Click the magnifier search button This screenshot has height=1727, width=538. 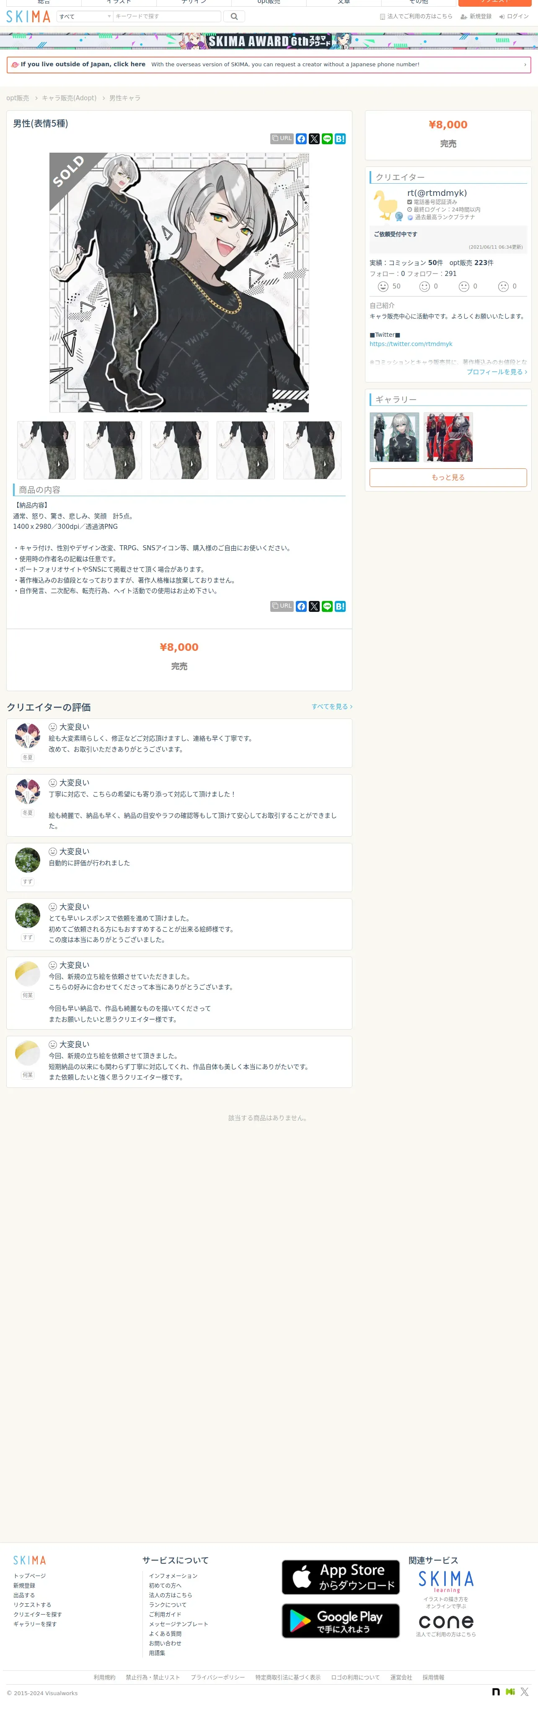coord(234,16)
